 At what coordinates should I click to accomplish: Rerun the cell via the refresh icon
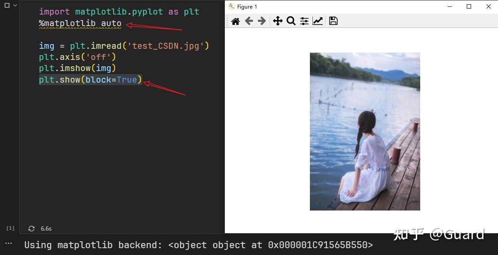[31, 228]
